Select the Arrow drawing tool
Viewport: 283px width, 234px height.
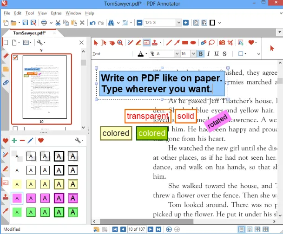(x=177, y=43)
